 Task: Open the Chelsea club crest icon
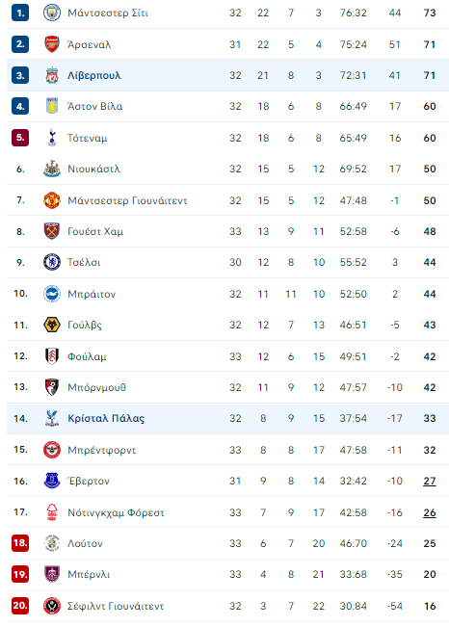(52, 262)
